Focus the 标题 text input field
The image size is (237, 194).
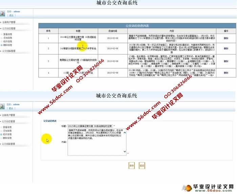[x=90, y=126]
